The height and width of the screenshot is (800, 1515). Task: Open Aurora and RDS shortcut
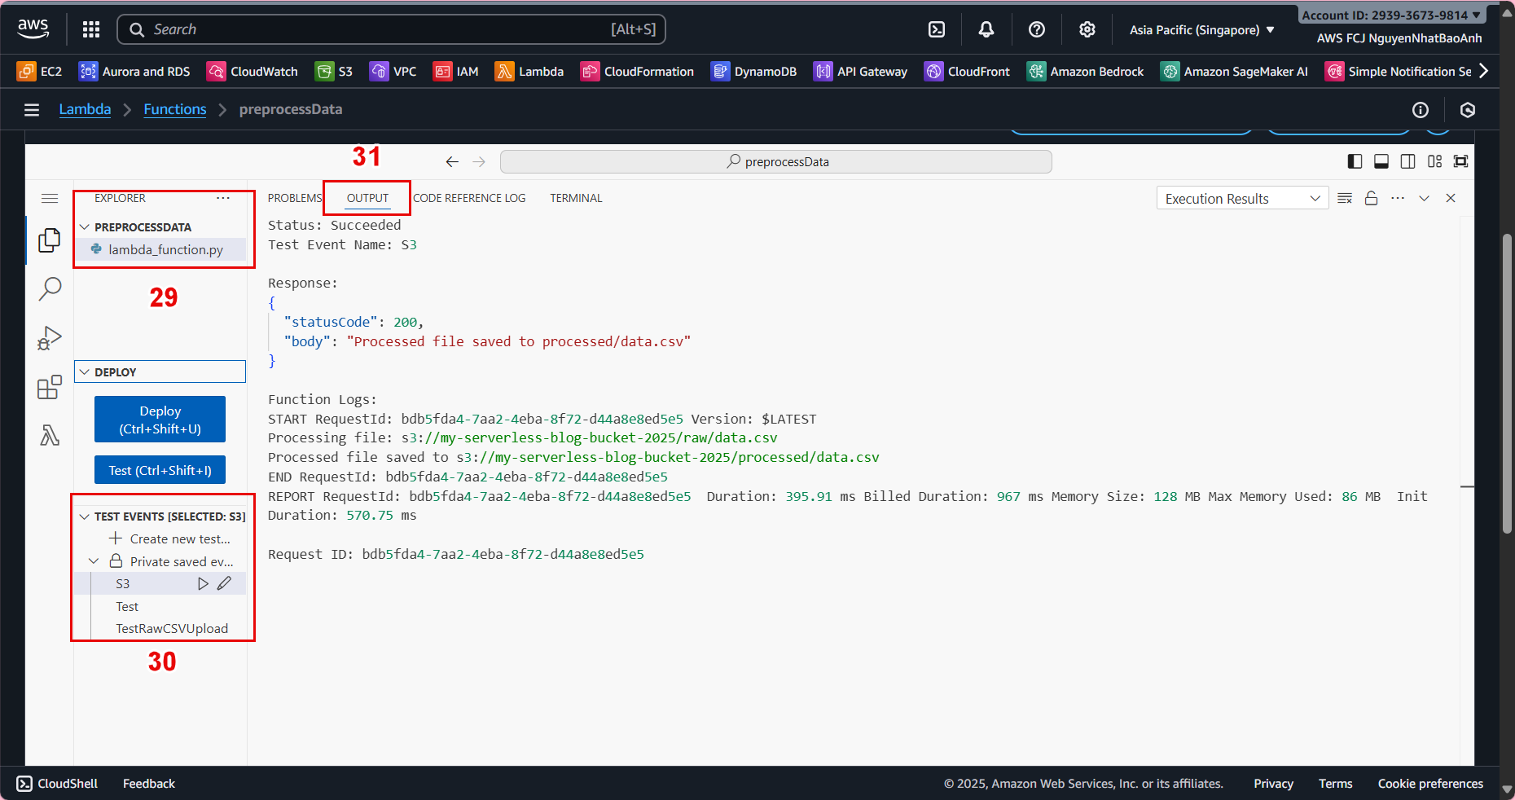tap(134, 72)
